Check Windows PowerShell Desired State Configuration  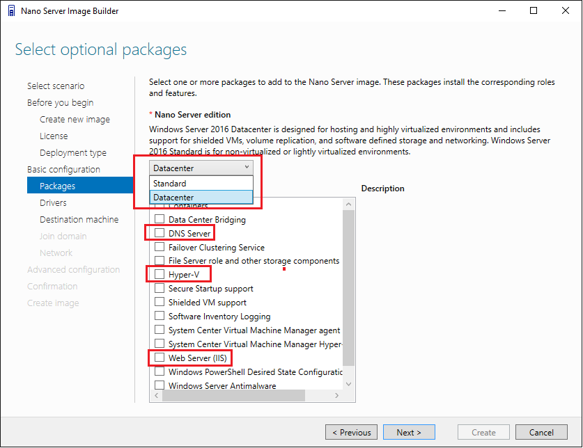[x=160, y=371]
